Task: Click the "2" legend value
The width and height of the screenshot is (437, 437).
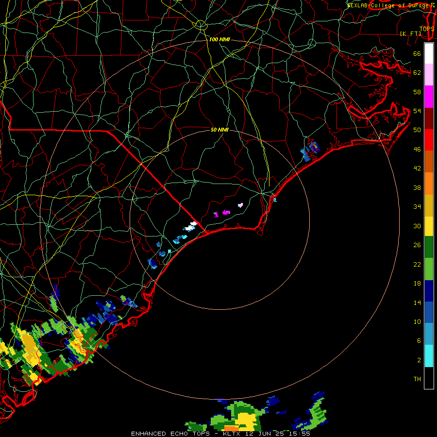Action: pos(419,360)
